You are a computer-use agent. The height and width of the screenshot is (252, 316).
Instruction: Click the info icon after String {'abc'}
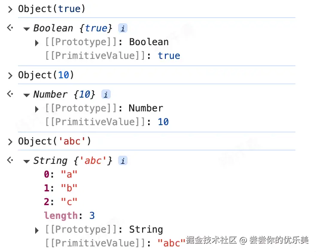123,161
